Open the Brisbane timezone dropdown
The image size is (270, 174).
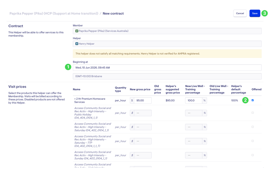click(x=167, y=76)
